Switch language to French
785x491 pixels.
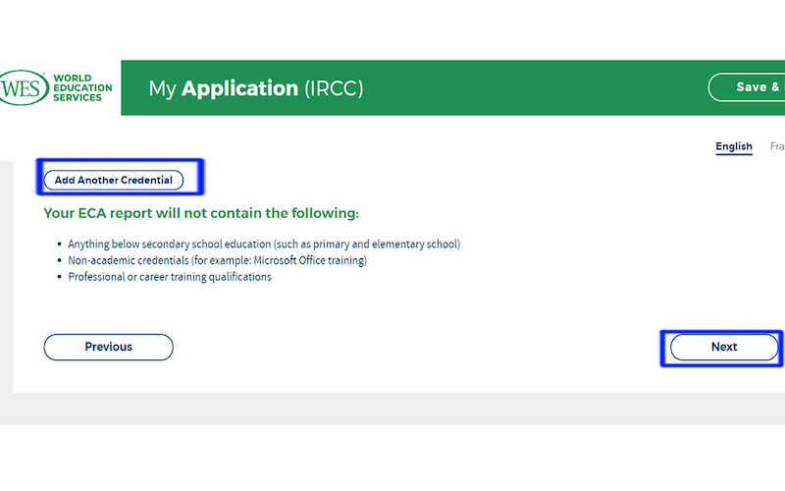click(x=776, y=147)
